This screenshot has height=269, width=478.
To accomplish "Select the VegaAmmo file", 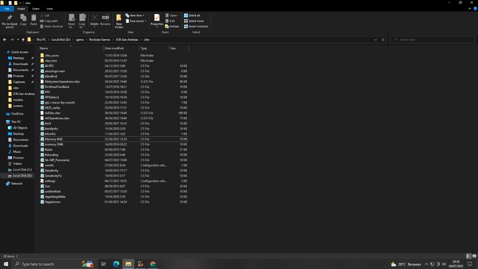I will (x=114, y=202).
